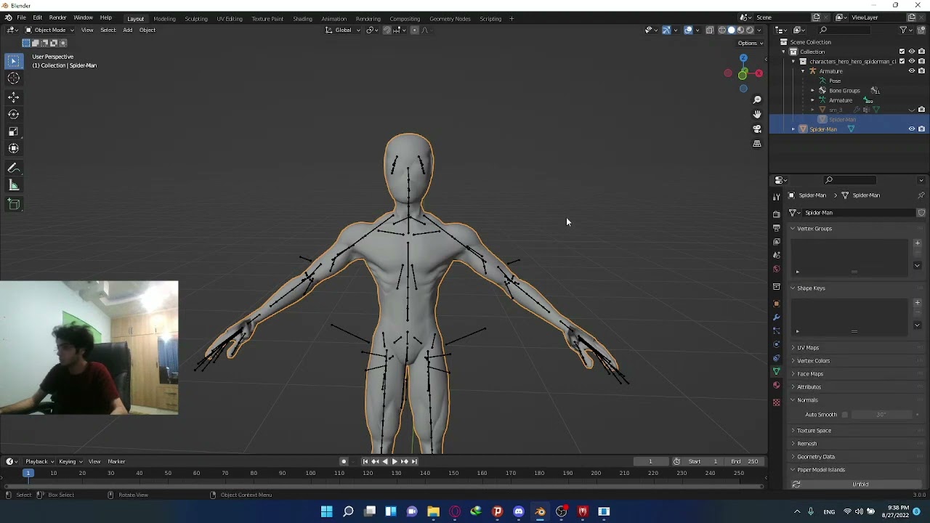930x523 pixels.
Task: Toggle snapping magnet in viewport header
Action: [x=387, y=30]
